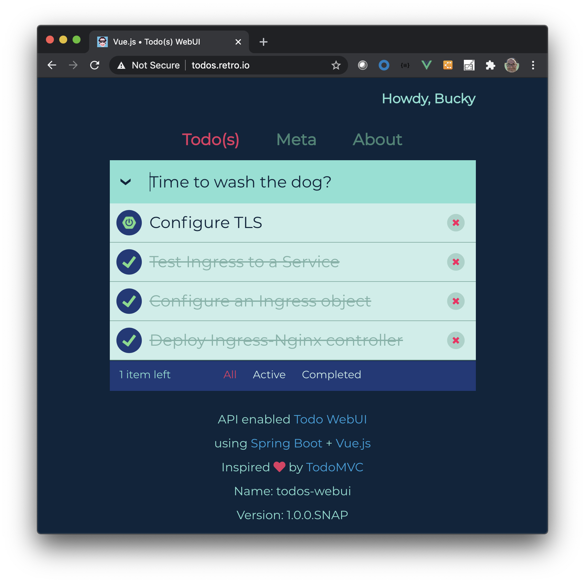
Task: Visit the TodoMVC link
Action: pos(334,467)
